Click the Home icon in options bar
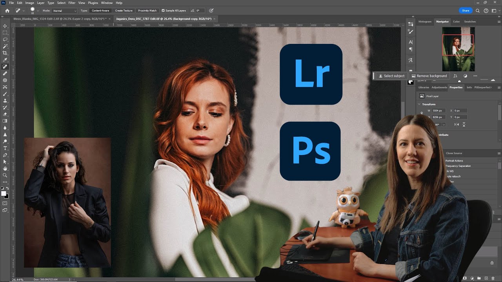This screenshot has width=502, height=282. point(7,11)
